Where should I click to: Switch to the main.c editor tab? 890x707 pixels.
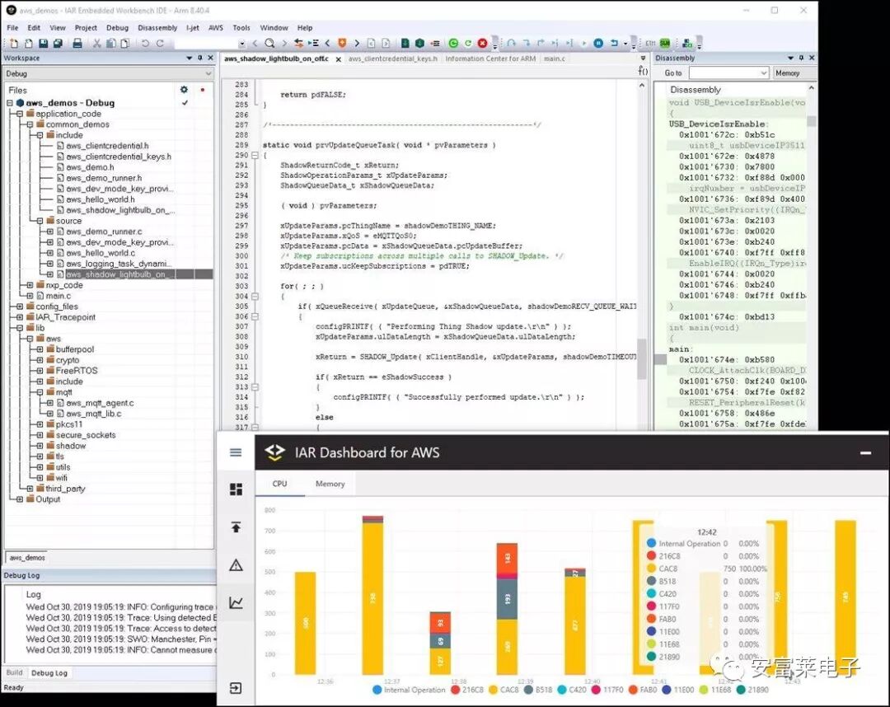tap(554, 59)
